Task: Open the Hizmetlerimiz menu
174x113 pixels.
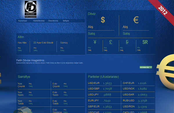Action: coord(39,21)
